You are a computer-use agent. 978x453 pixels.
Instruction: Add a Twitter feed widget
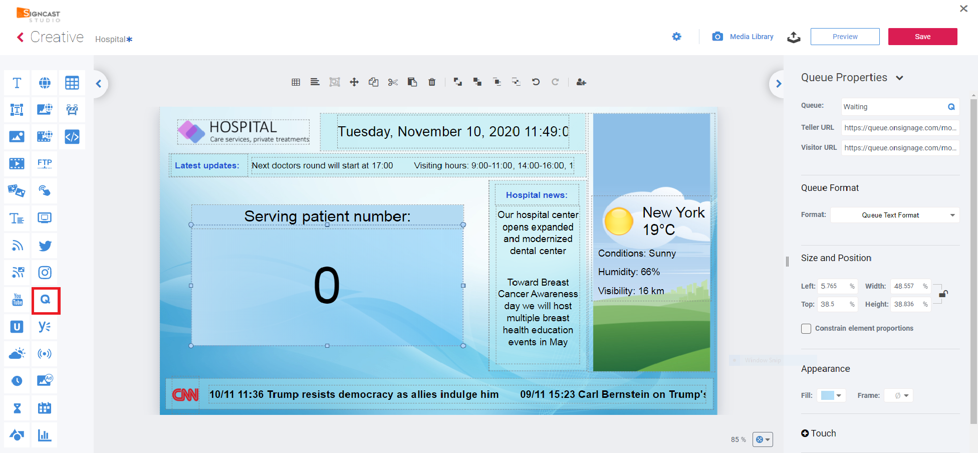[x=45, y=246]
